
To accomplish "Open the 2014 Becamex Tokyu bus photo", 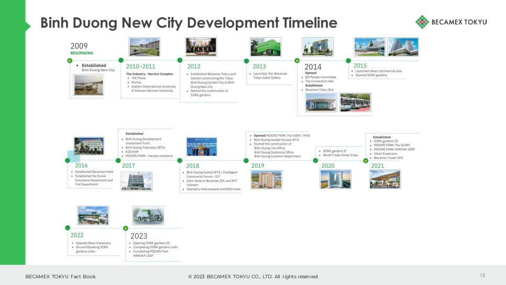I will (x=355, y=102).
